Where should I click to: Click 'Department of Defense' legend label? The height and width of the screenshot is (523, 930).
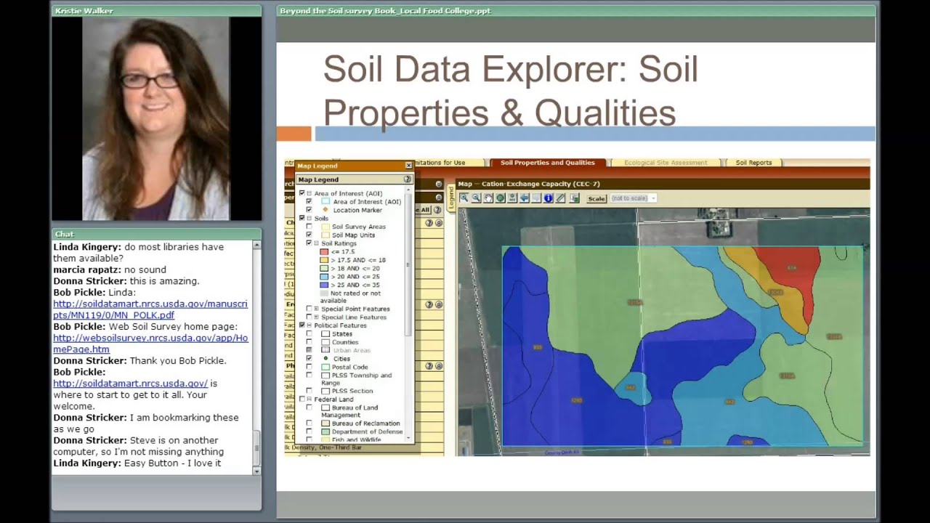(x=366, y=431)
